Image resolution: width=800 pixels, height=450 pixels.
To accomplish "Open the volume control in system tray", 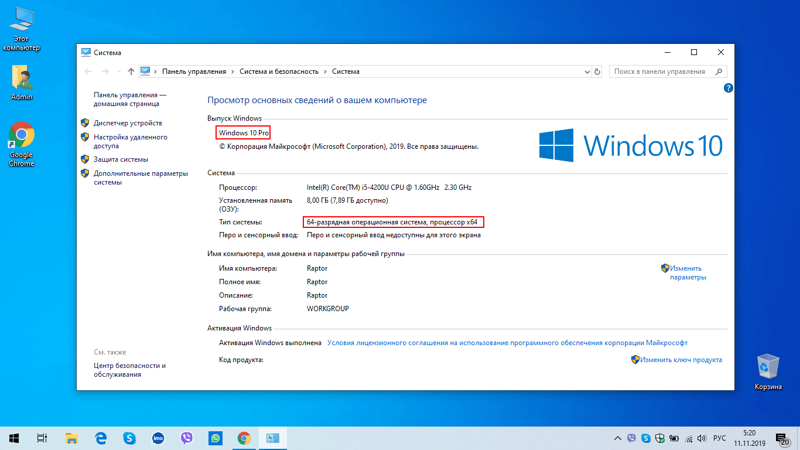I will pyautogui.click(x=702, y=438).
